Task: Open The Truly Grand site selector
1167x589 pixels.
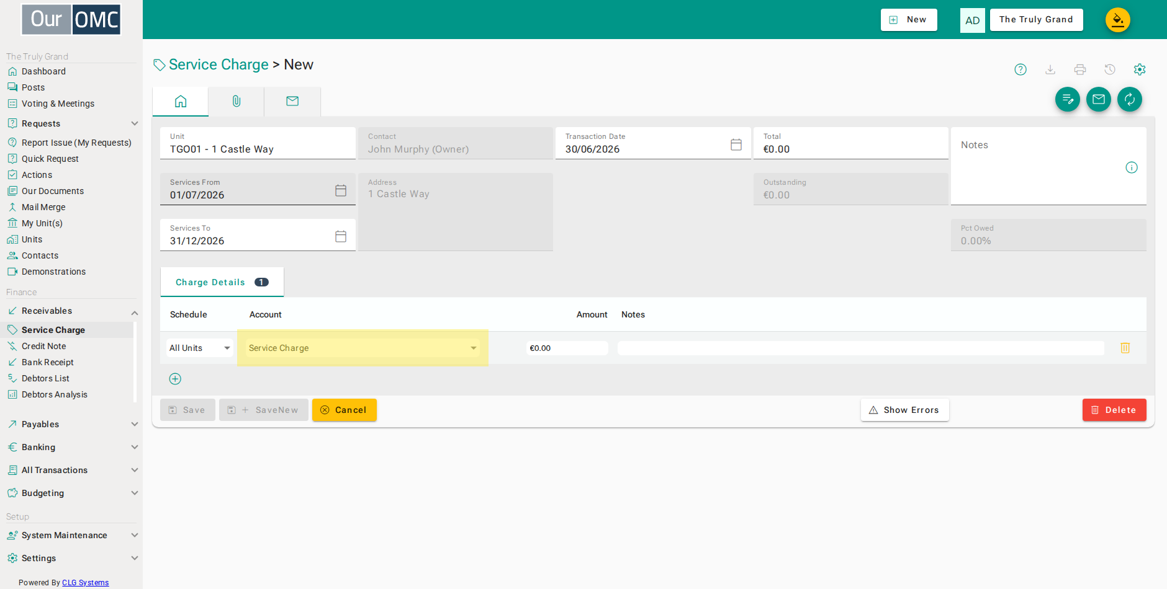Action: pyautogui.click(x=1036, y=20)
